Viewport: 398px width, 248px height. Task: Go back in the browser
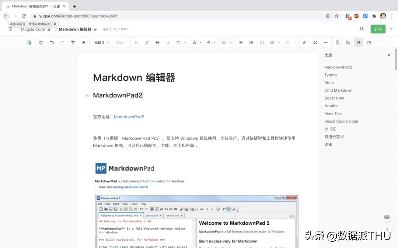point(6,16)
